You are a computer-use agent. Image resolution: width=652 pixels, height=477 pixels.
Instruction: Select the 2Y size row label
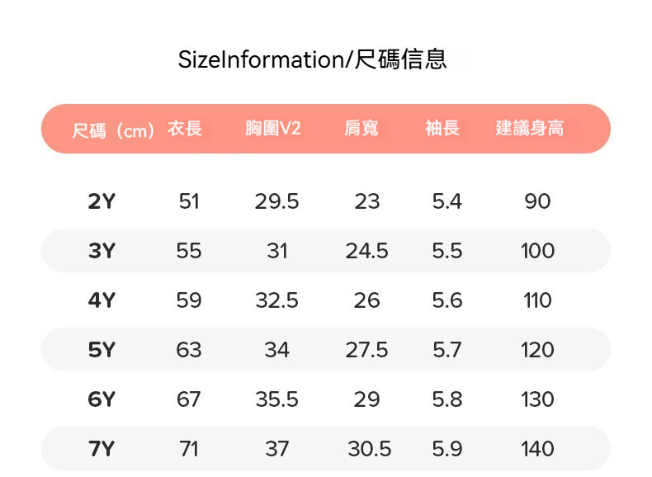tap(102, 201)
